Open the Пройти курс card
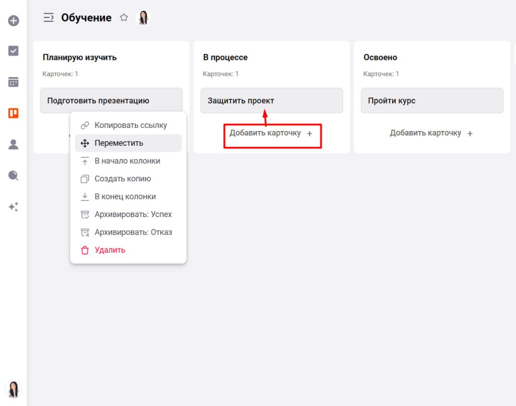The height and width of the screenshot is (406, 516). (x=432, y=101)
